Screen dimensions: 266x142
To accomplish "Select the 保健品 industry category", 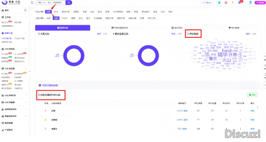I will click(x=76, y=12).
